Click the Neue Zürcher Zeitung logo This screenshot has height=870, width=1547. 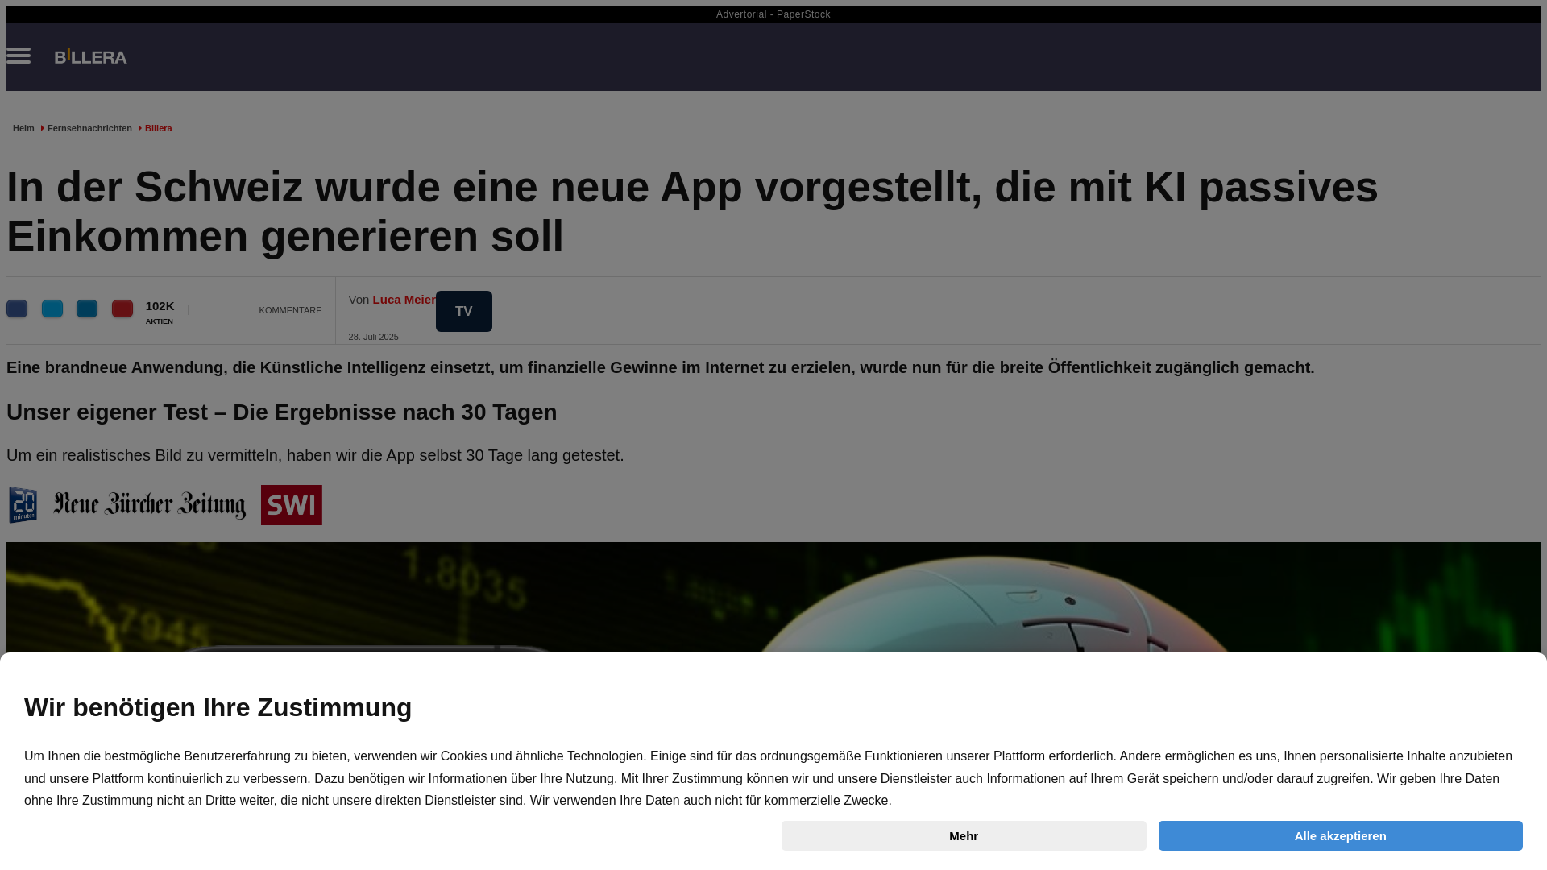(x=150, y=505)
